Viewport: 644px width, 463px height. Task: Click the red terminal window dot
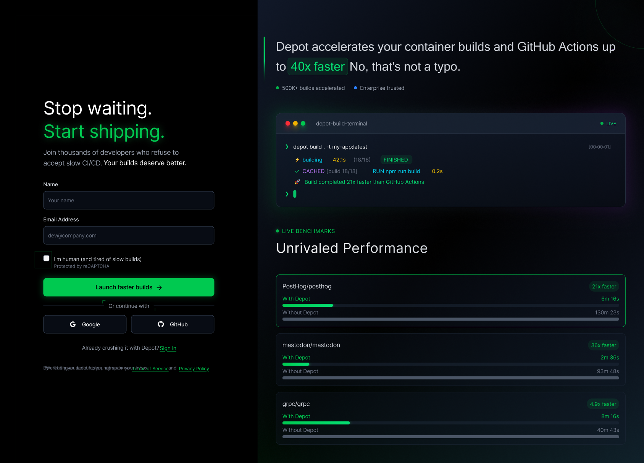pyautogui.click(x=288, y=124)
